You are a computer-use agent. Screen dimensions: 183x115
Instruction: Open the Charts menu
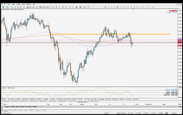(x=18, y=4)
